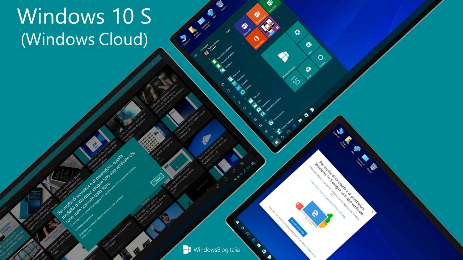Open Questo PC icon on top tablet desktop

(x=184, y=40)
